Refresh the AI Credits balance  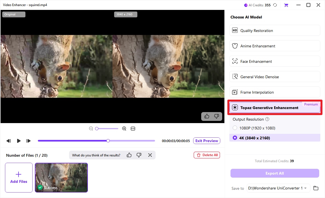(275, 5)
